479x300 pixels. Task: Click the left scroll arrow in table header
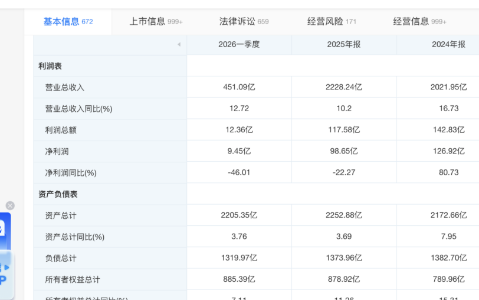click(x=179, y=45)
